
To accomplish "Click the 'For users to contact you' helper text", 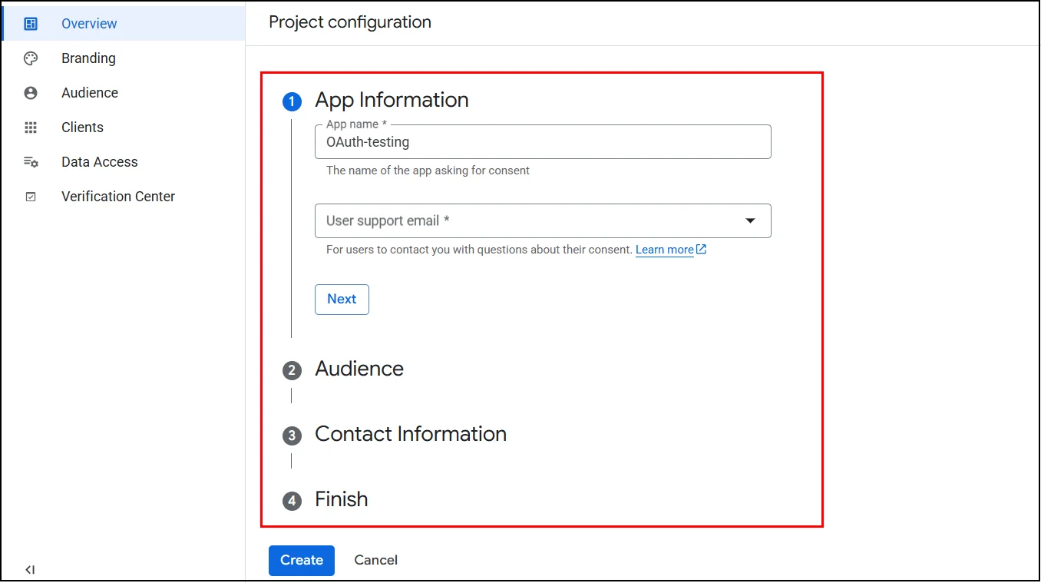I will [479, 250].
